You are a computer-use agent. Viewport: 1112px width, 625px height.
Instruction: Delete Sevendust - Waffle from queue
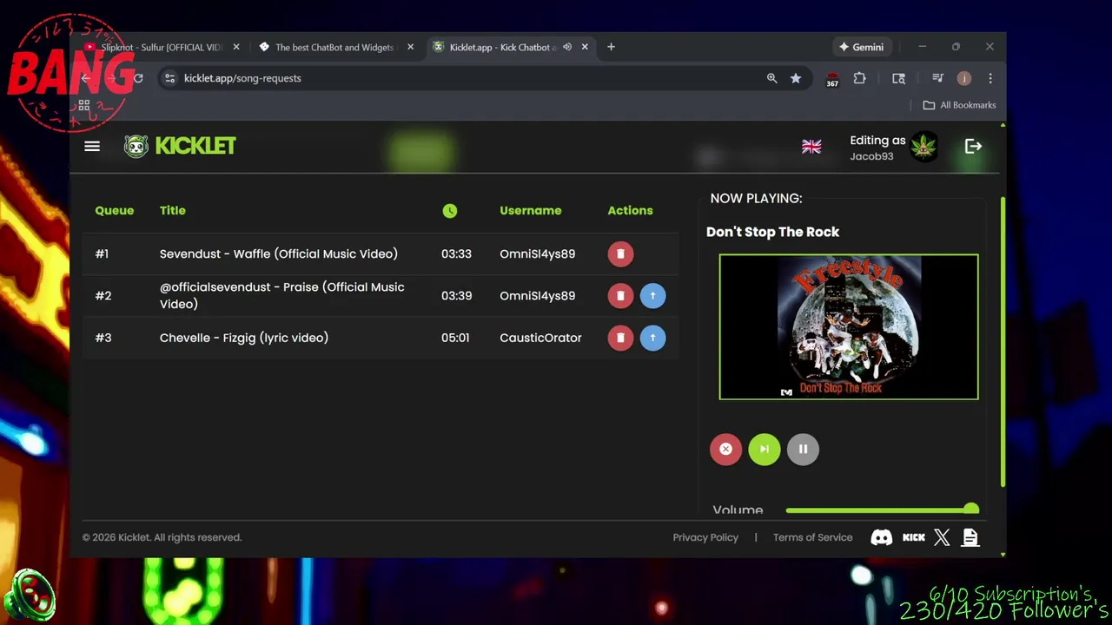(620, 253)
